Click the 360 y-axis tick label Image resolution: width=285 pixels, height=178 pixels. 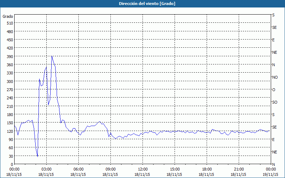10,65
